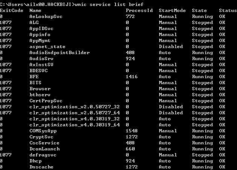Click the Dnscache service name
This screenshot has height=170, width=237.
point(41,167)
